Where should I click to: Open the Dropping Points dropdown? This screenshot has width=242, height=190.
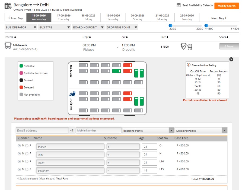tap(201, 130)
